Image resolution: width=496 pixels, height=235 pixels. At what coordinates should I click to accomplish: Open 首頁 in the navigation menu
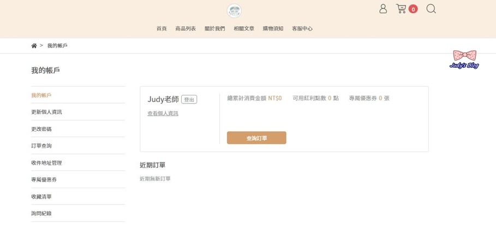click(162, 28)
